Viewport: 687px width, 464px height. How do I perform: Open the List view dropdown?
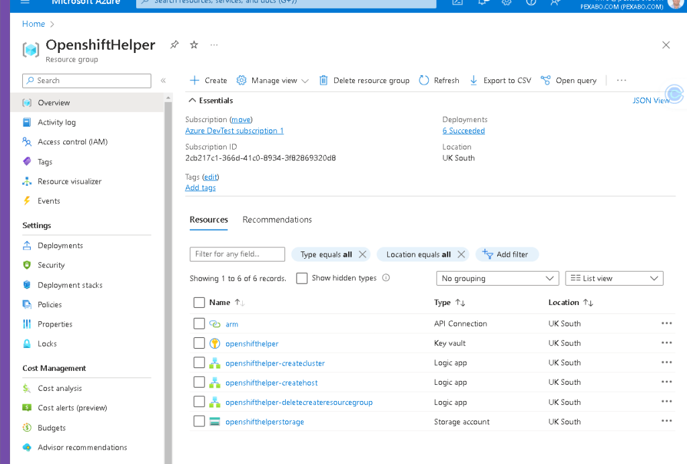click(x=615, y=278)
